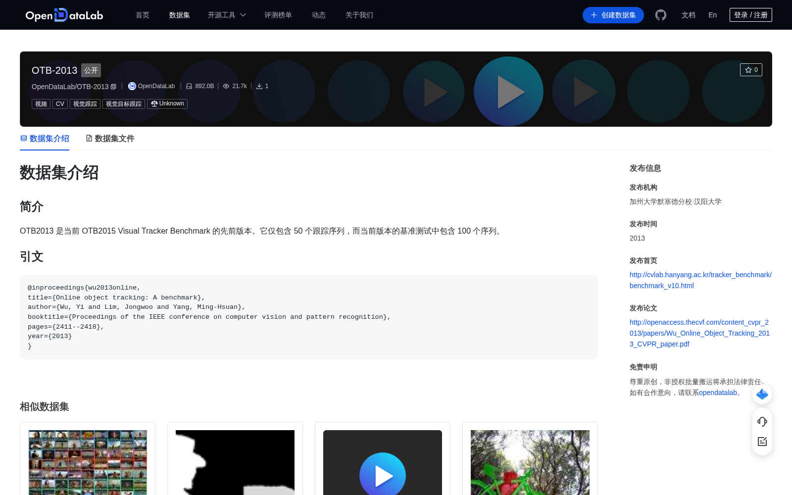Click the 登录 / 注册 button
Screen dimensions: 792x495
[751, 15]
